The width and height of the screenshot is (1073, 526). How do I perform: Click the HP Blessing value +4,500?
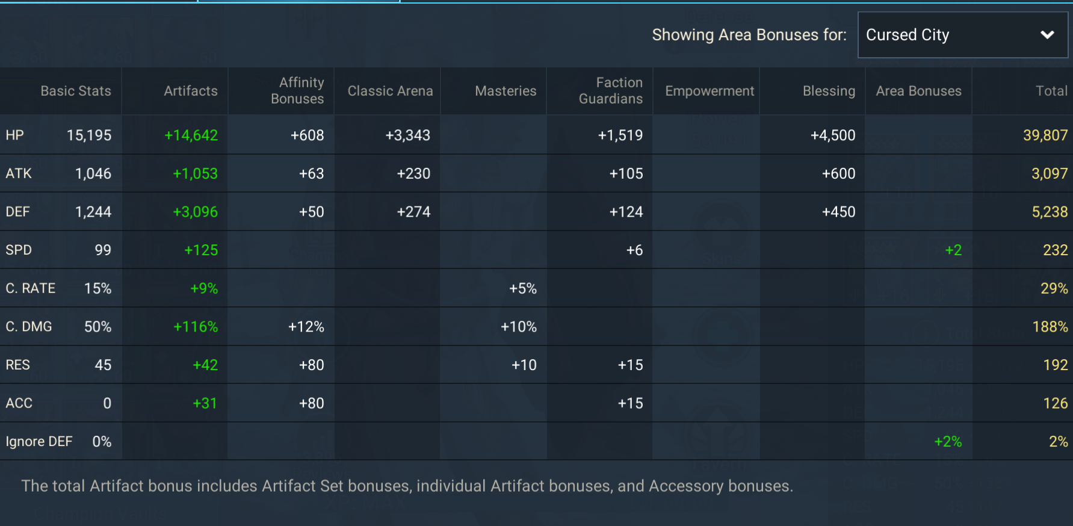tap(833, 135)
